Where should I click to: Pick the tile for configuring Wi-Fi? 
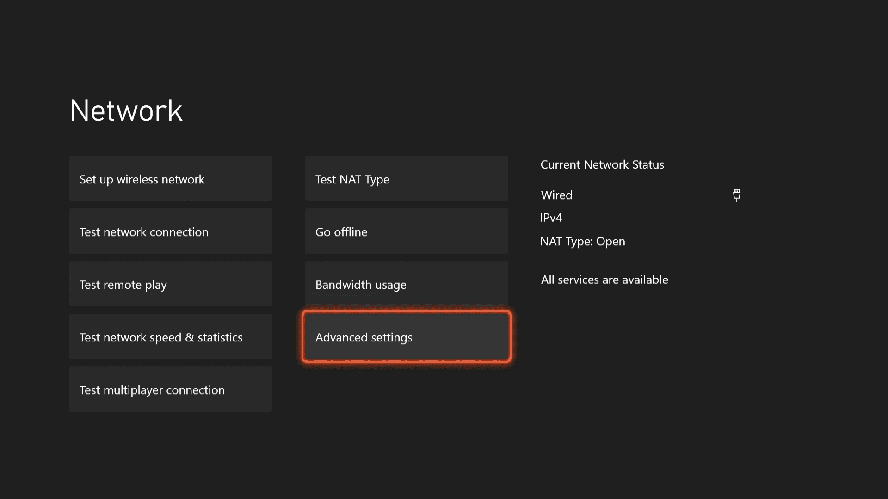170,179
